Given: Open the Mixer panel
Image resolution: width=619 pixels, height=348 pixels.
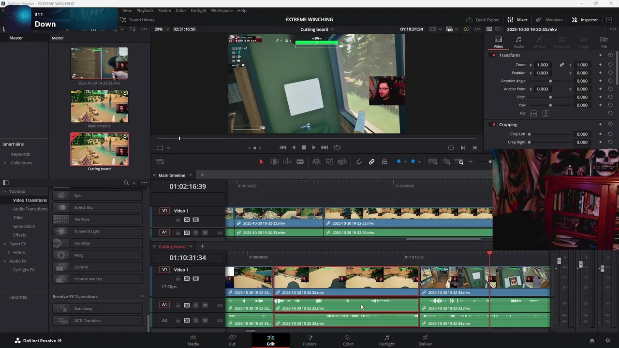Looking at the screenshot, I should pyautogui.click(x=517, y=20).
